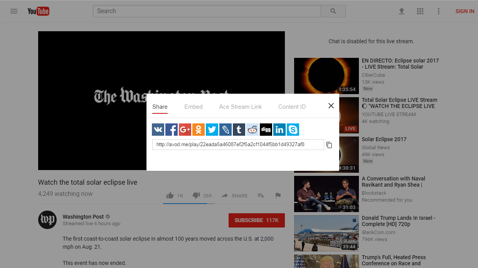Click the SIGN IN link
Screen dimensions: 478x268
(465, 11)
